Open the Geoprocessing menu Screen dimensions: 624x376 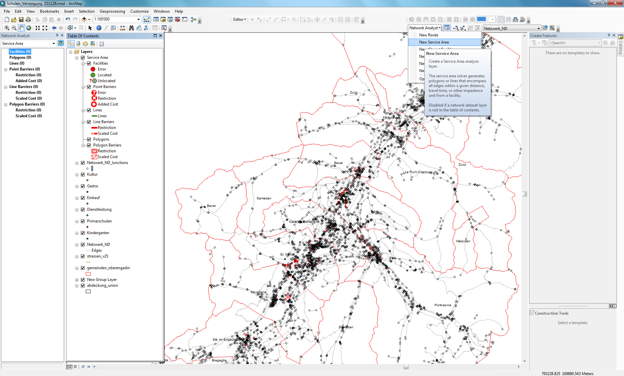(x=112, y=11)
